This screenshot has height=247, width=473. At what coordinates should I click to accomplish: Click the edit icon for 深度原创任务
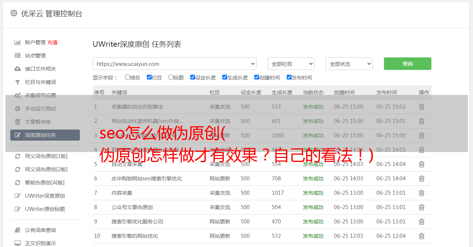point(17,135)
